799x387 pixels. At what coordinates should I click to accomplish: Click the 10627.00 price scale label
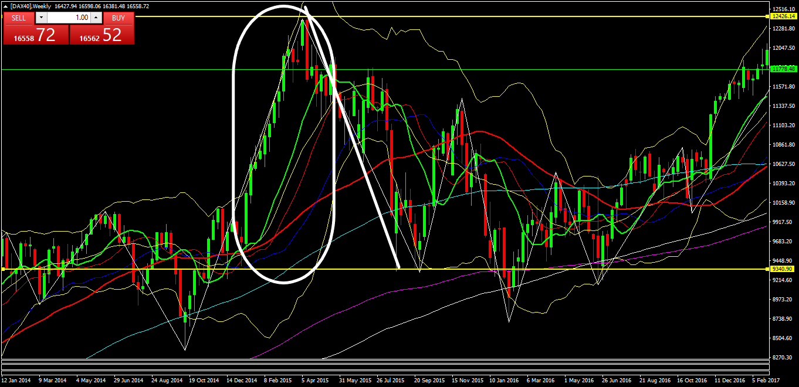point(783,164)
